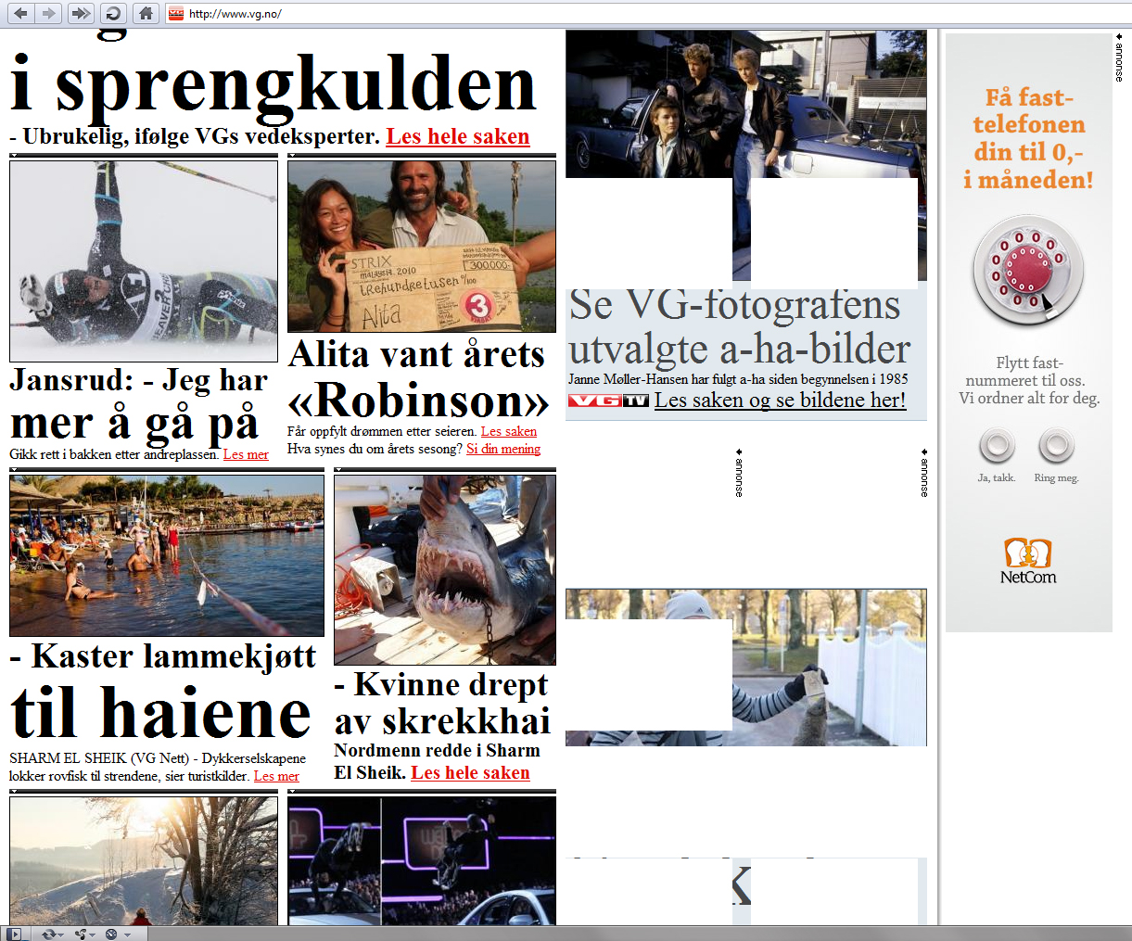Click the "- Kvinne drept av skrekkhai" headline
The height and width of the screenshot is (941, 1132).
[442, 703]
